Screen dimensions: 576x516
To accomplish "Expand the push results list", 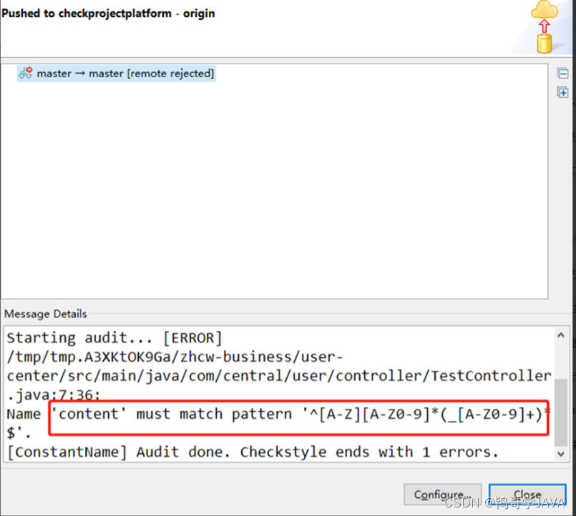I will pyautogui.click(x=563, y=92).
